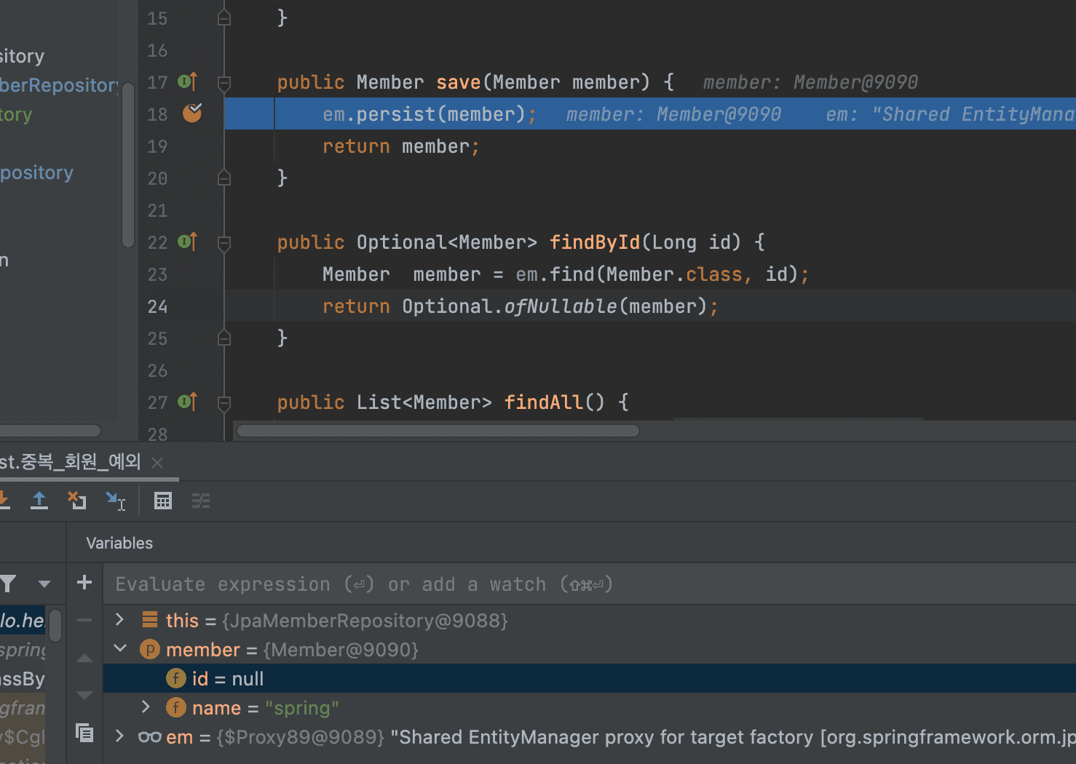Expand the 'this' variable node
The width and height of the screenshot is (1076, 764).
(x=120, y=620)
